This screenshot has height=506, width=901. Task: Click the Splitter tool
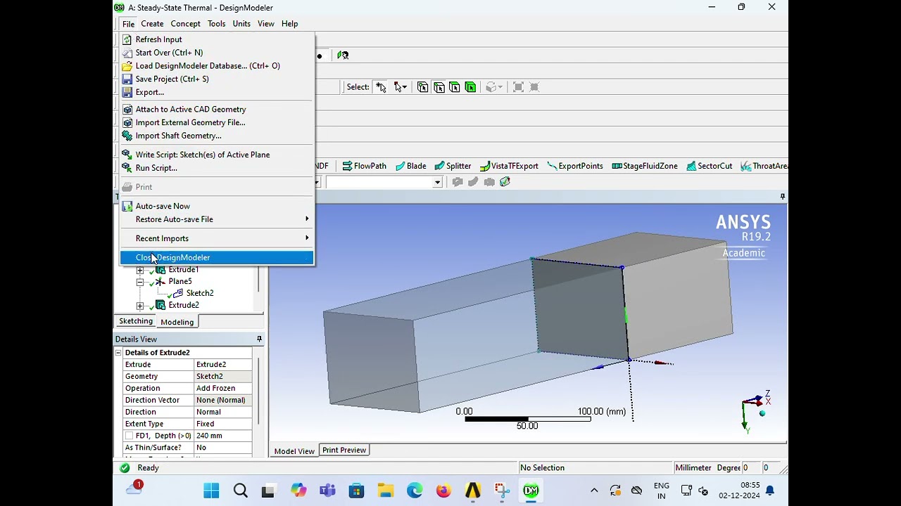453,166
